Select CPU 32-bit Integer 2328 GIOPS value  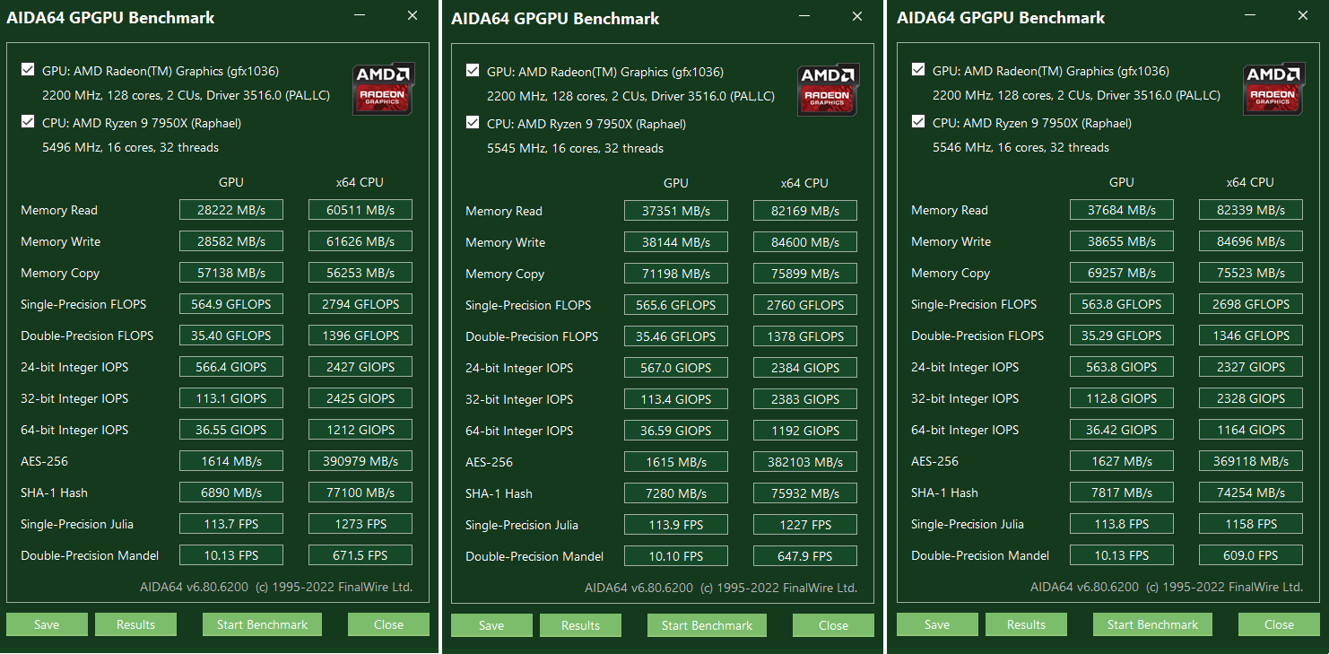(x=1251, y=398)
